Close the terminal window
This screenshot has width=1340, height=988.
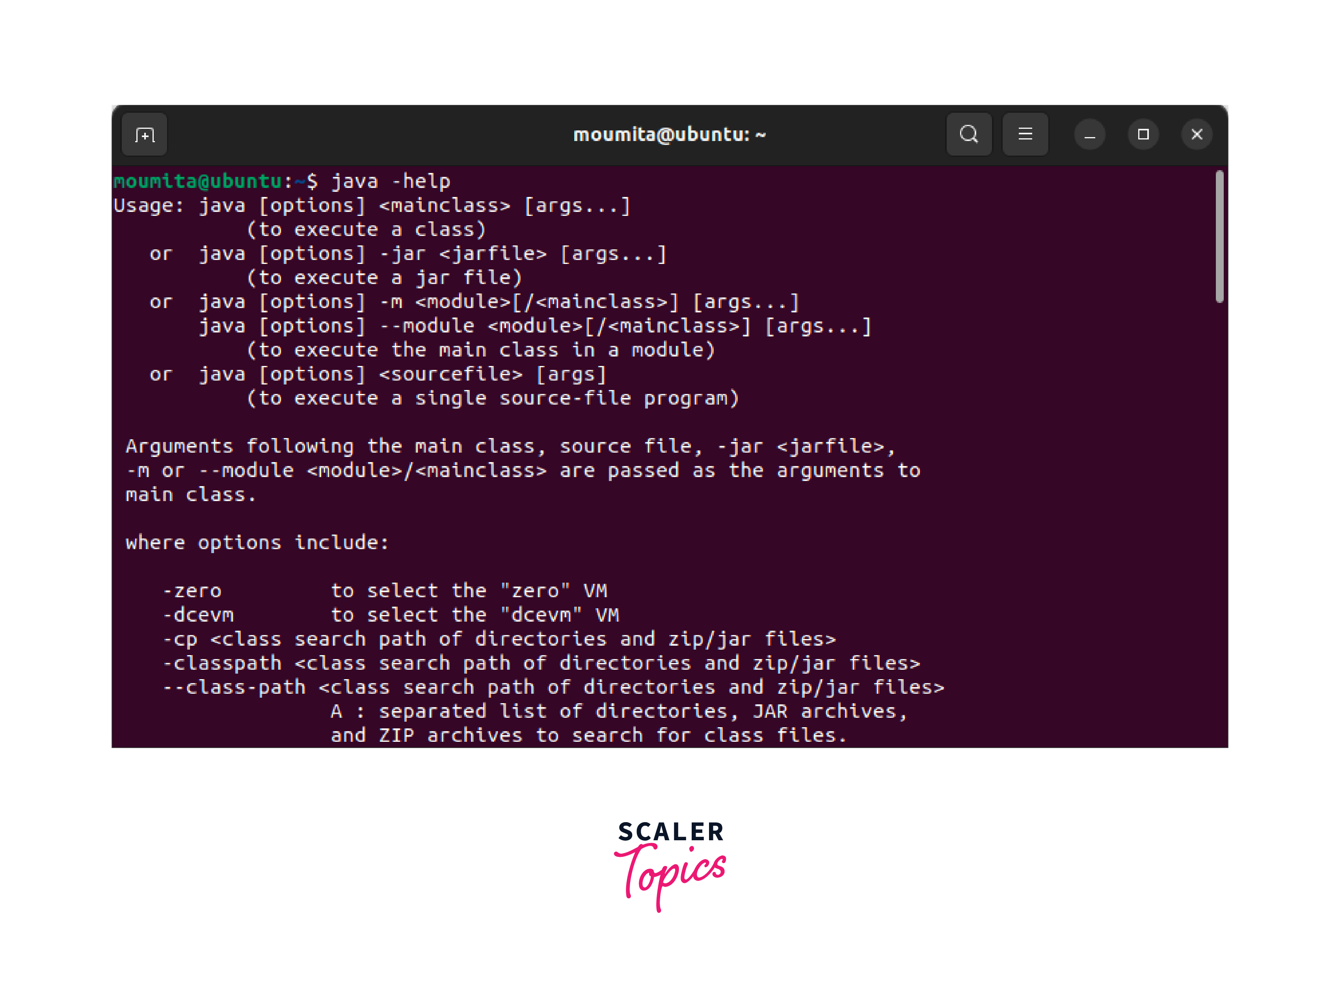coord(1197,135)
